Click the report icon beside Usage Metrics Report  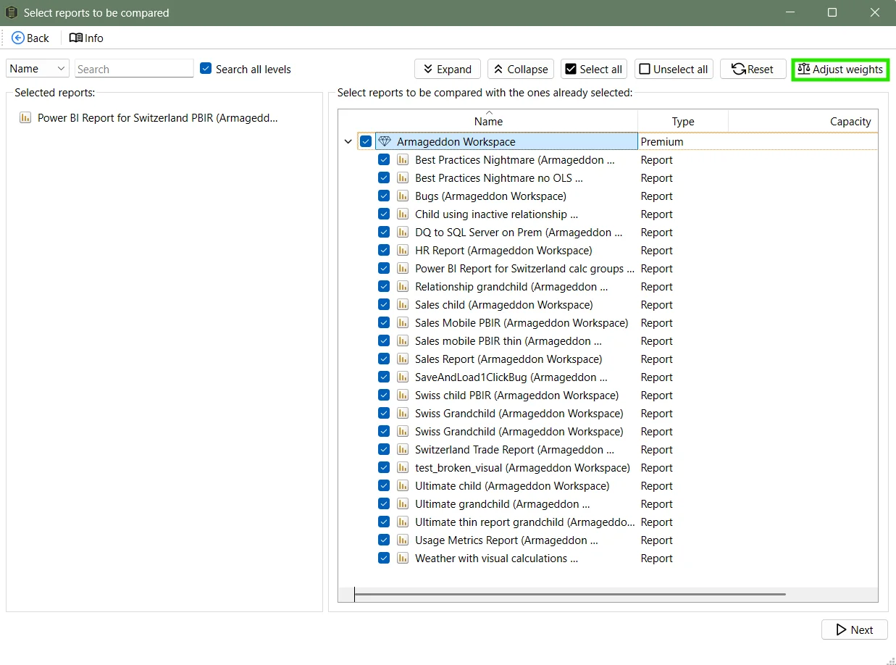point(403,540)
